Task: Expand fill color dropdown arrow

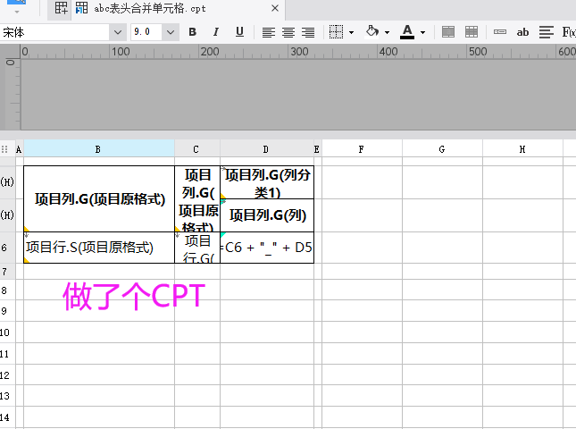Action: pyautogui.click(x=388, y=32)
